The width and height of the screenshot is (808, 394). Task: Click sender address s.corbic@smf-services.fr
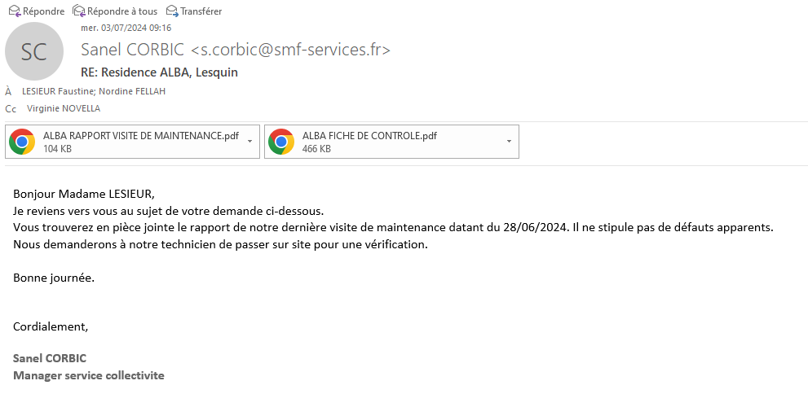coord(290,50)
